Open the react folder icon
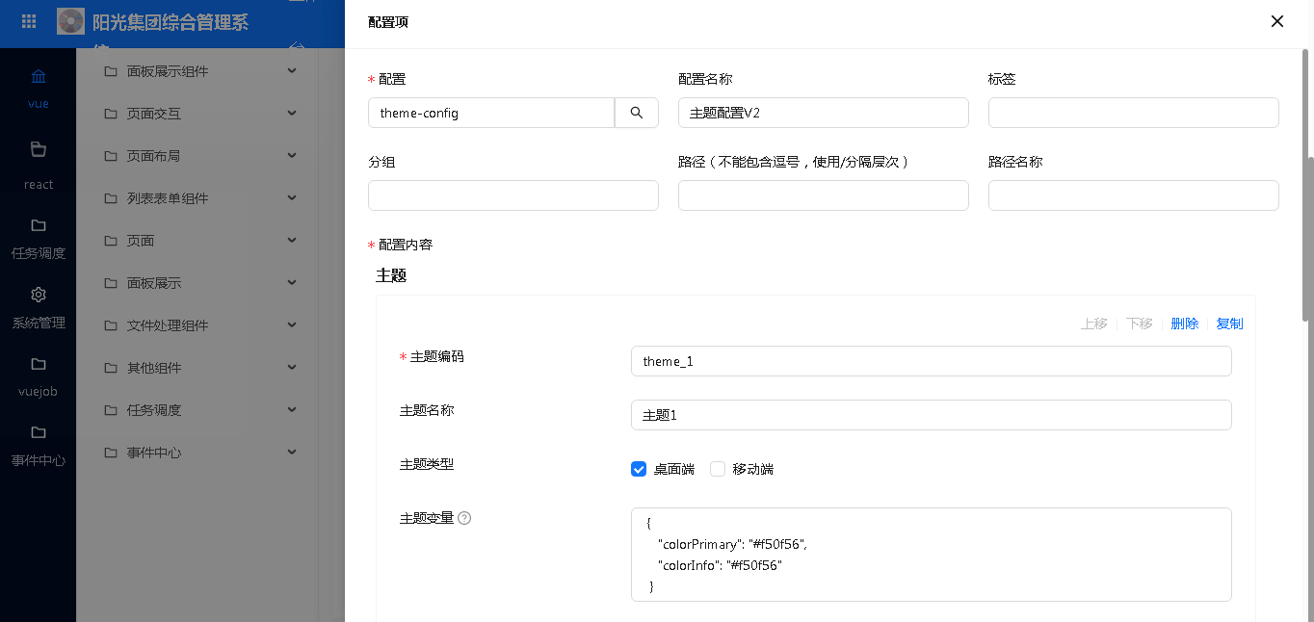Viewport: 1314px width, 622px height. pyautogui.click(x=39, y=149)
